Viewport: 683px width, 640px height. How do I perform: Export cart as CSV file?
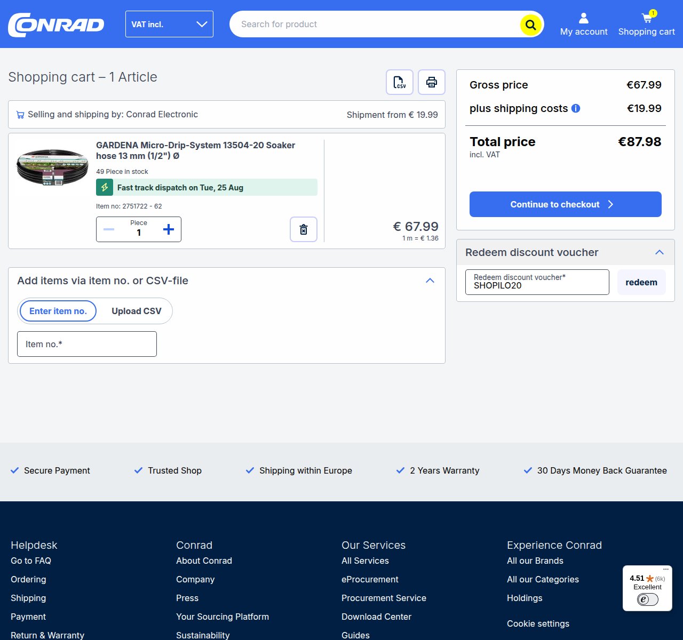pos(400,82)
